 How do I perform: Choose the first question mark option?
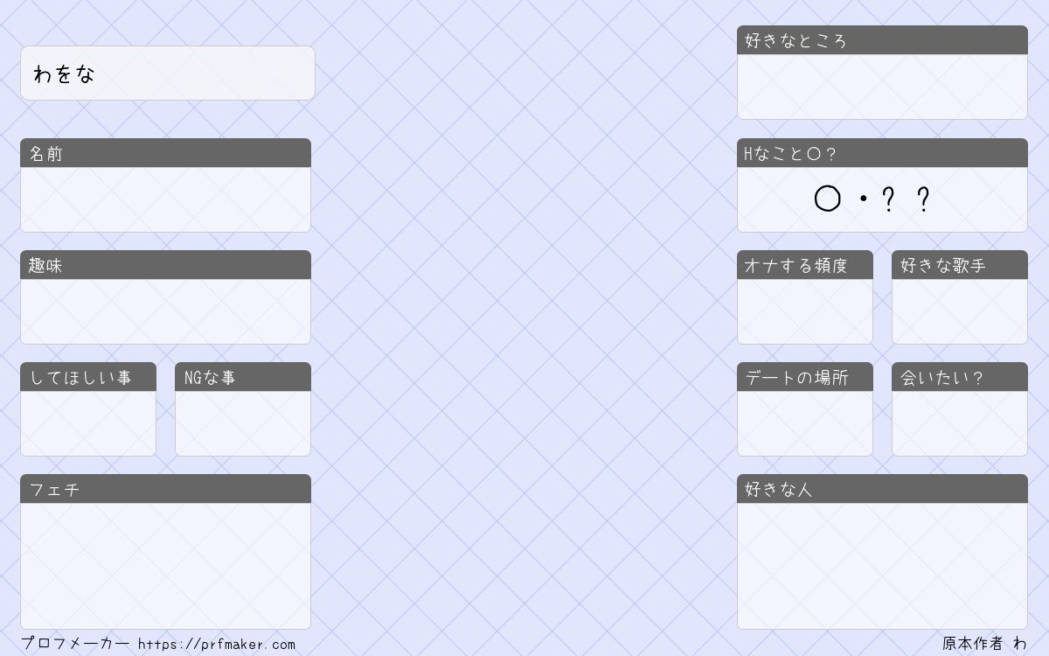888,199
